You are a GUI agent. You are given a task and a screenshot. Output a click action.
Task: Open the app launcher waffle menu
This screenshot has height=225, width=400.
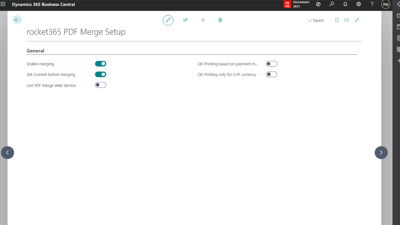pyautogui.click(x=3, y=4)
